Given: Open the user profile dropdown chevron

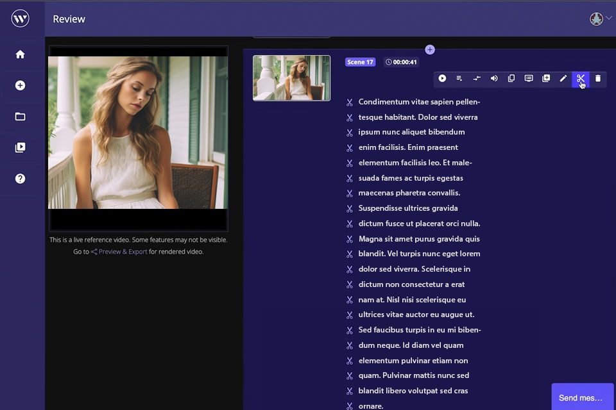Looking at the screenshot, I should point(609,18).
